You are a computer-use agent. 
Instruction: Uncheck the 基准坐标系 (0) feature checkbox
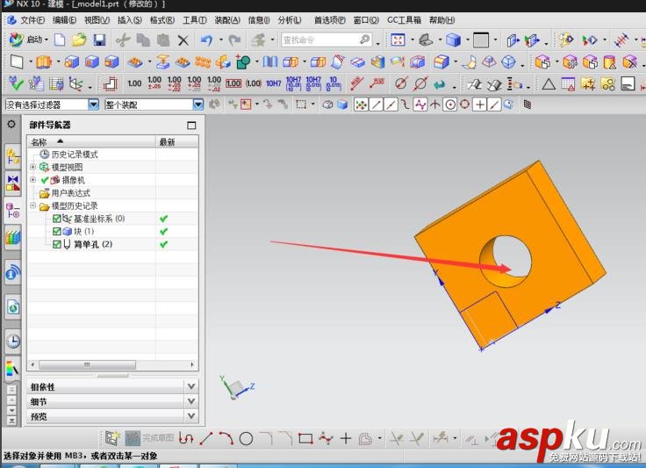point(57,219)
